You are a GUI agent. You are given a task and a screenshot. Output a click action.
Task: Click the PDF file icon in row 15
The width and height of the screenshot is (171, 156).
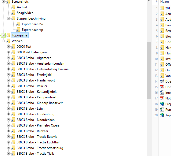tap(162, 87)
